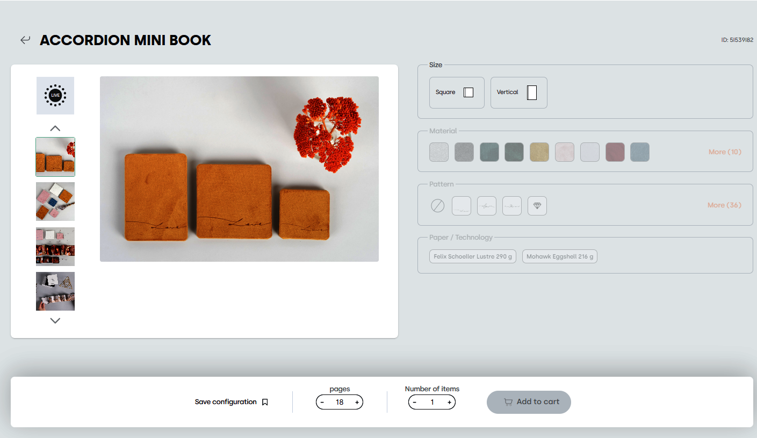
Task: Show more materials via More (10)
Action: click(725, 152)
